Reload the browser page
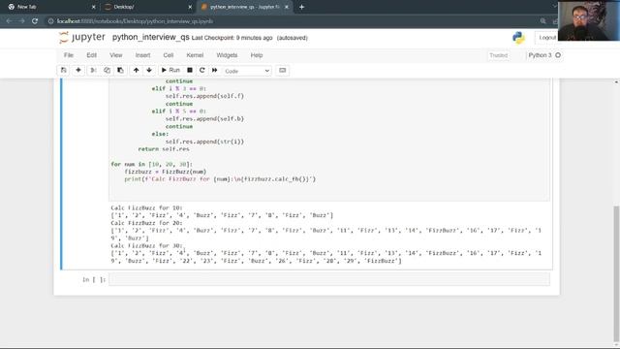 [x=35, y=21]
